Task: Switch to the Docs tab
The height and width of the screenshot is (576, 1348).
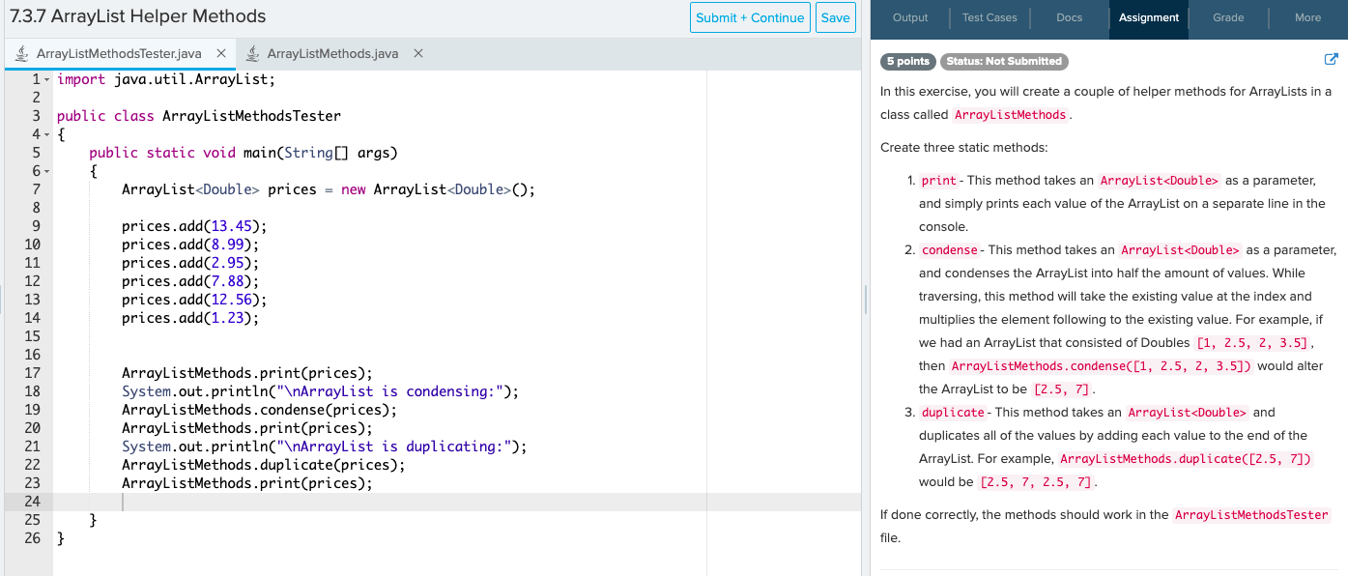Action: coord(1069,16)
